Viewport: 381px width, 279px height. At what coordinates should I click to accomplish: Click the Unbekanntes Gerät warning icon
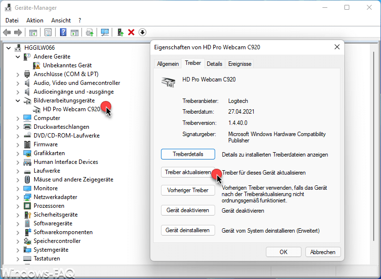[37, 65]
